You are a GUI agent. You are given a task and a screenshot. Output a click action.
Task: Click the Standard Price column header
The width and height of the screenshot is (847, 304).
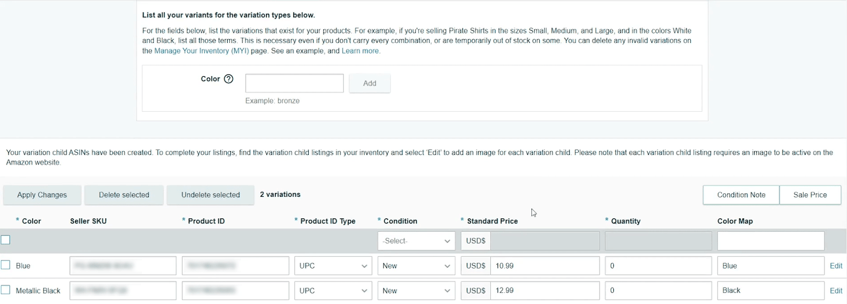(x=492, y=221)
